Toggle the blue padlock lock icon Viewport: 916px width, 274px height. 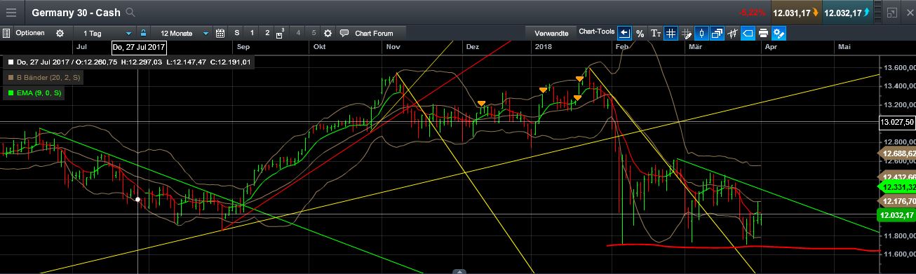(x=143, y=33)
